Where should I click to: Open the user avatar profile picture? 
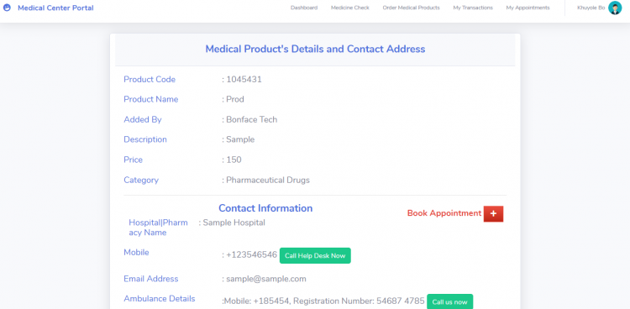pos(615,8)
